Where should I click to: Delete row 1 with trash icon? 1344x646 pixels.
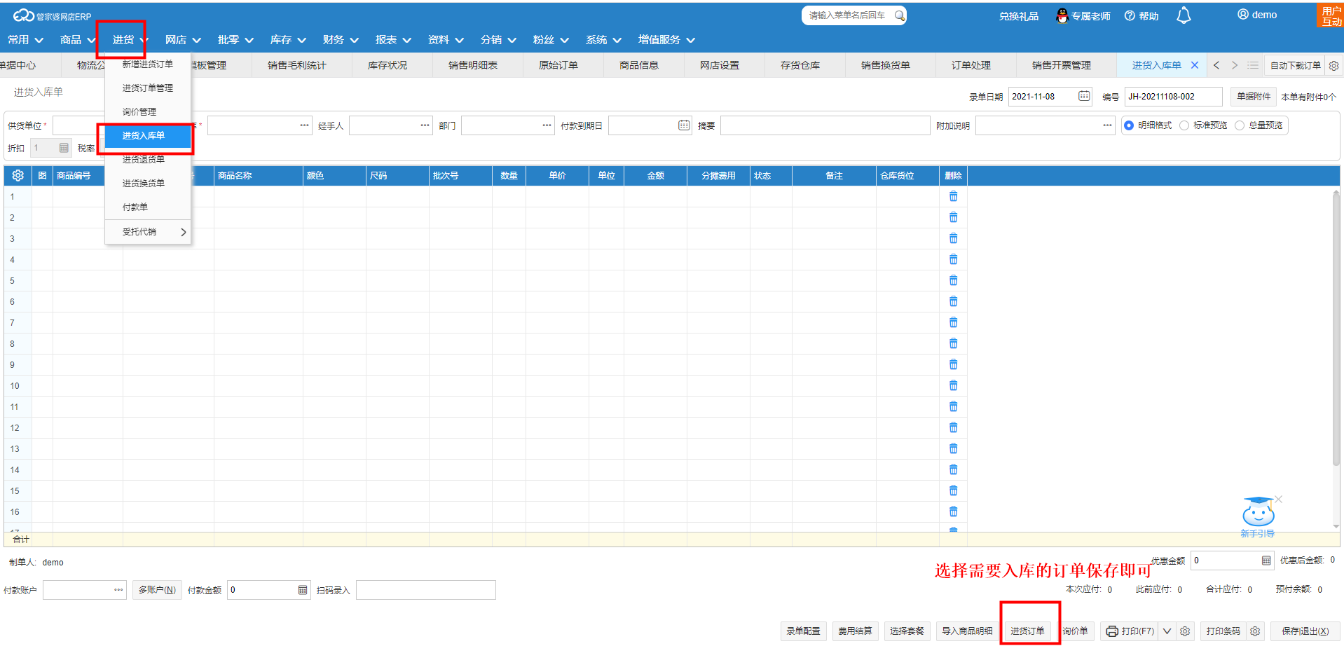tap(953, 197)
